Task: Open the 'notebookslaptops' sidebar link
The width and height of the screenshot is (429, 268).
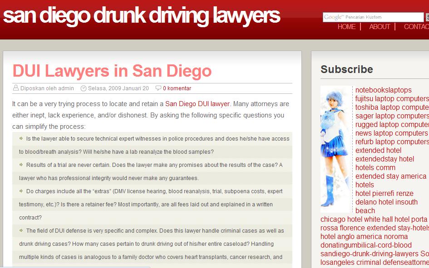Action: coord(383,90)
